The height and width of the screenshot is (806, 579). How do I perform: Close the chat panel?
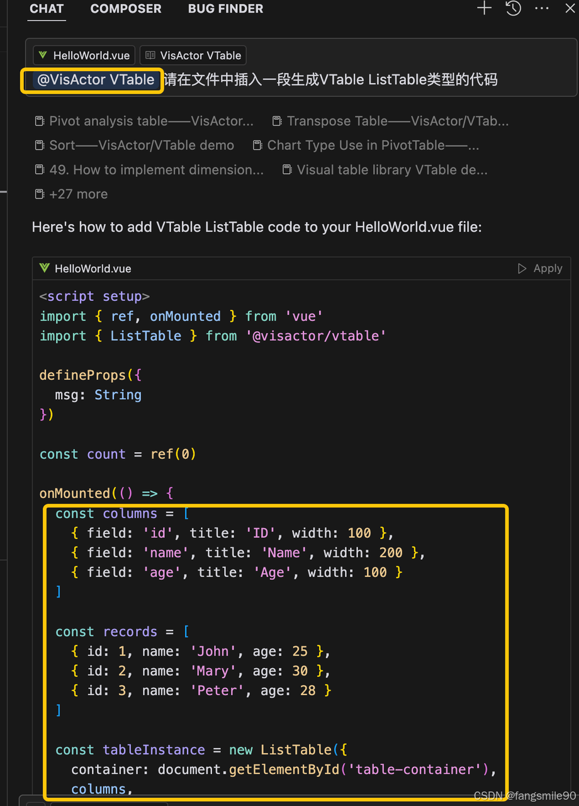click(x=570, y=8)
